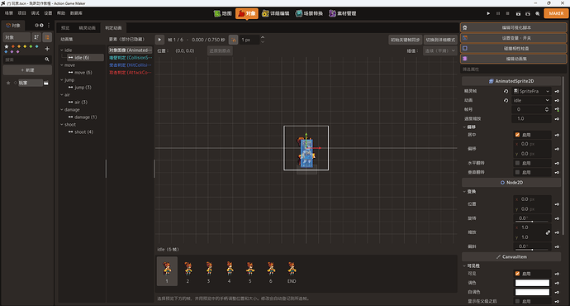570x306 pixels.
Task: Pause the running project
Action: 498,13
